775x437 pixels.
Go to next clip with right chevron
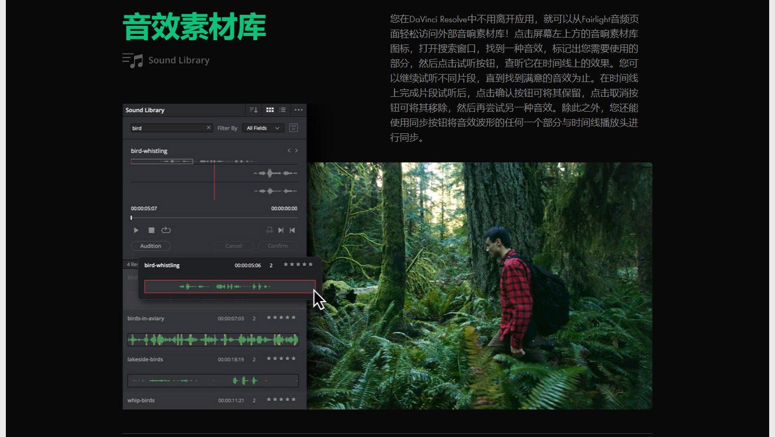[x=296, y=151]
